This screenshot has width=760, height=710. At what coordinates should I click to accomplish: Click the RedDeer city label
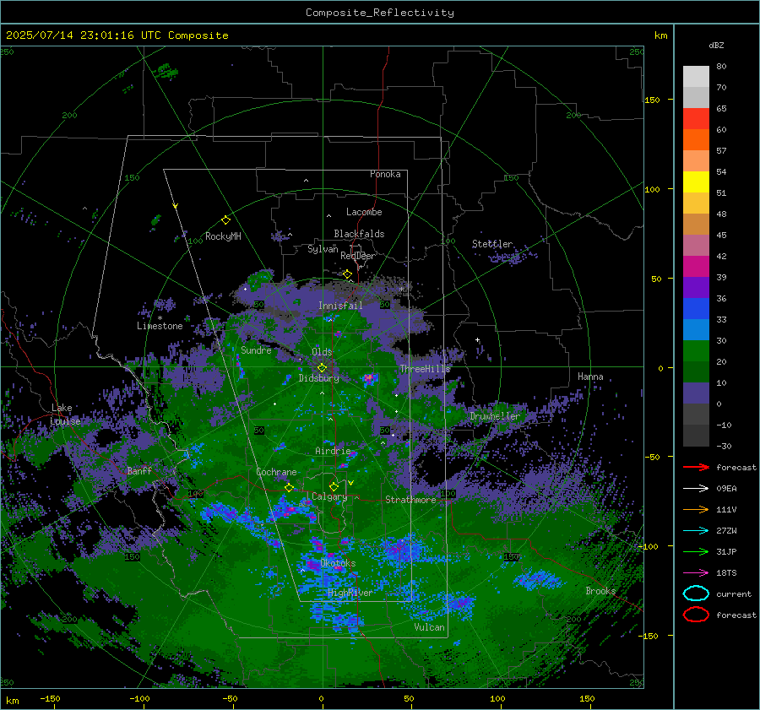tap(358, 256)
